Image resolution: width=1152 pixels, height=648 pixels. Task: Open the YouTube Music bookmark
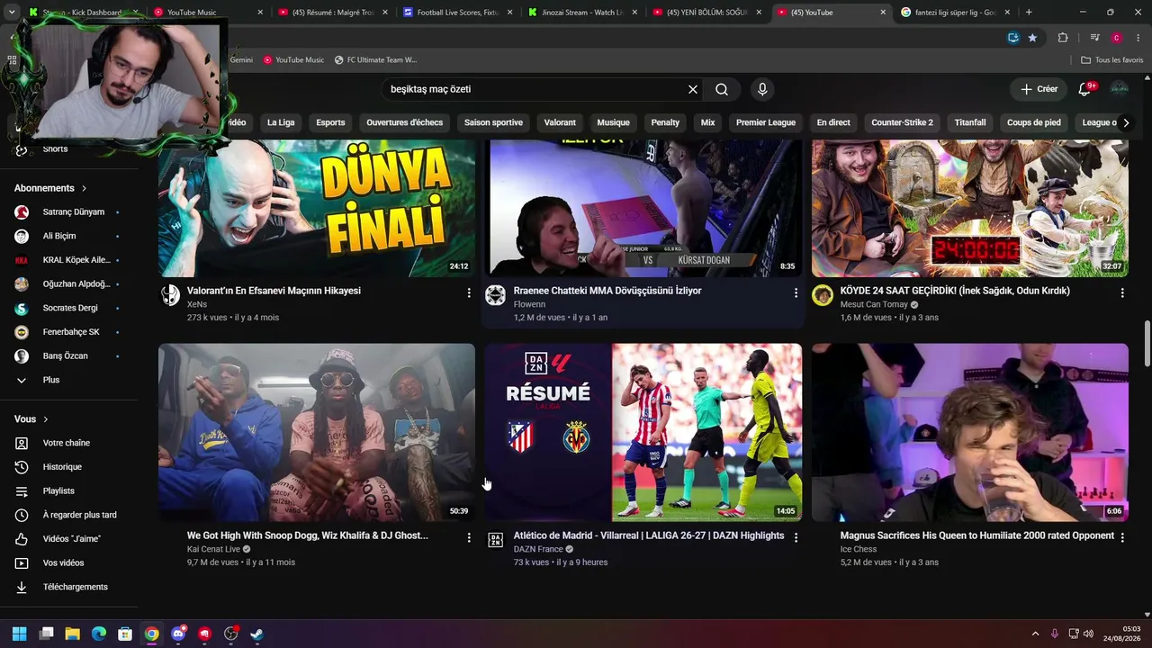[x=293, y=60]
